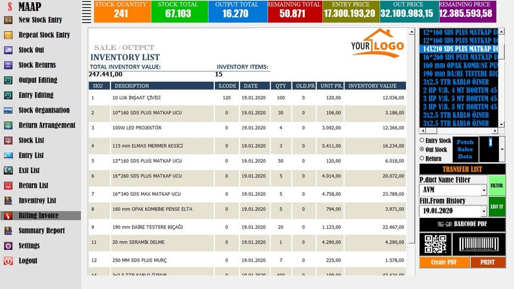The image size is (514, 289).
Task: Select the Out Stock radio option
Action: pos(422,149)
